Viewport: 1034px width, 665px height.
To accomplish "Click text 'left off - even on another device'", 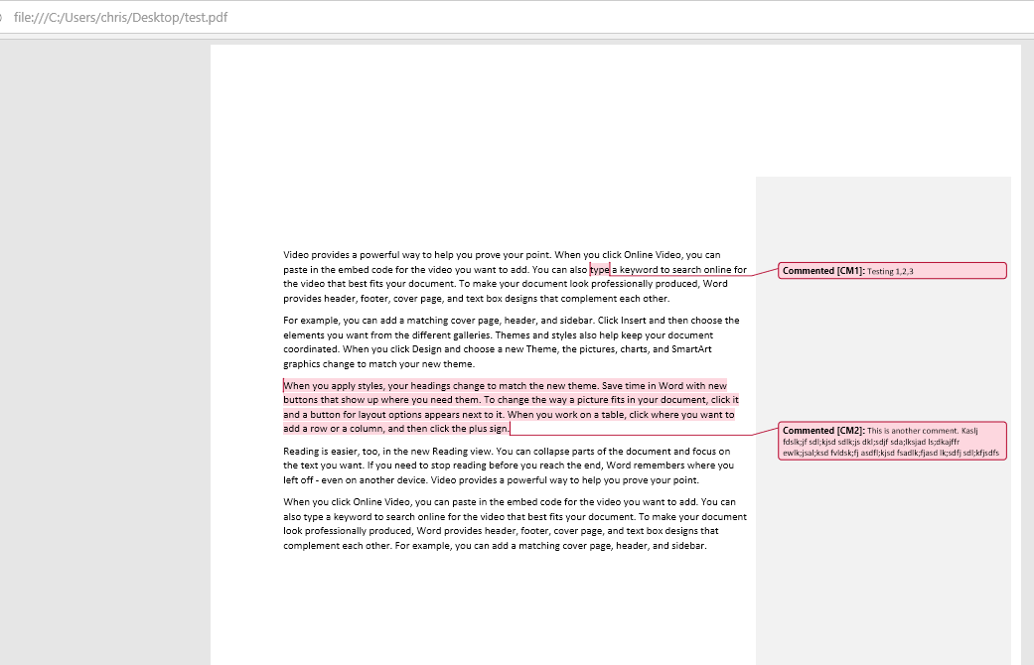I will [356, 479].
